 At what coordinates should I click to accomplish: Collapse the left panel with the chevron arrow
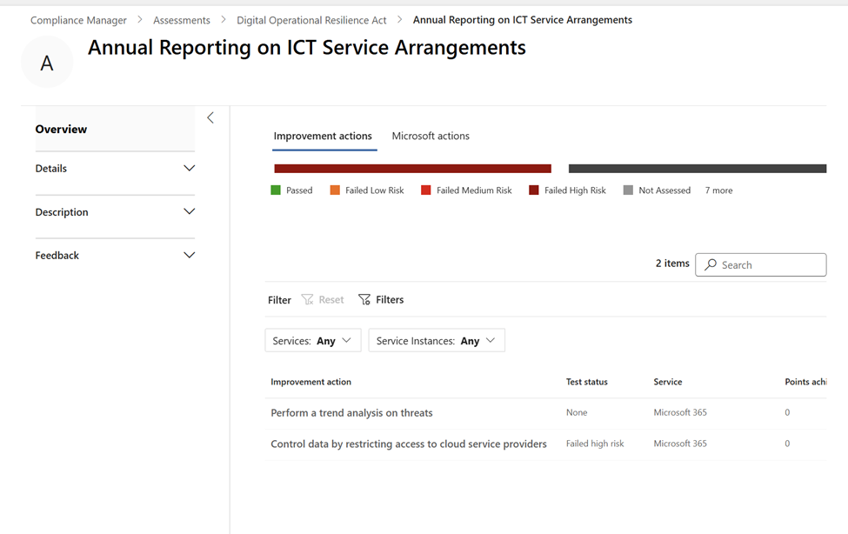pyautogui.click(x=210, y=117)
